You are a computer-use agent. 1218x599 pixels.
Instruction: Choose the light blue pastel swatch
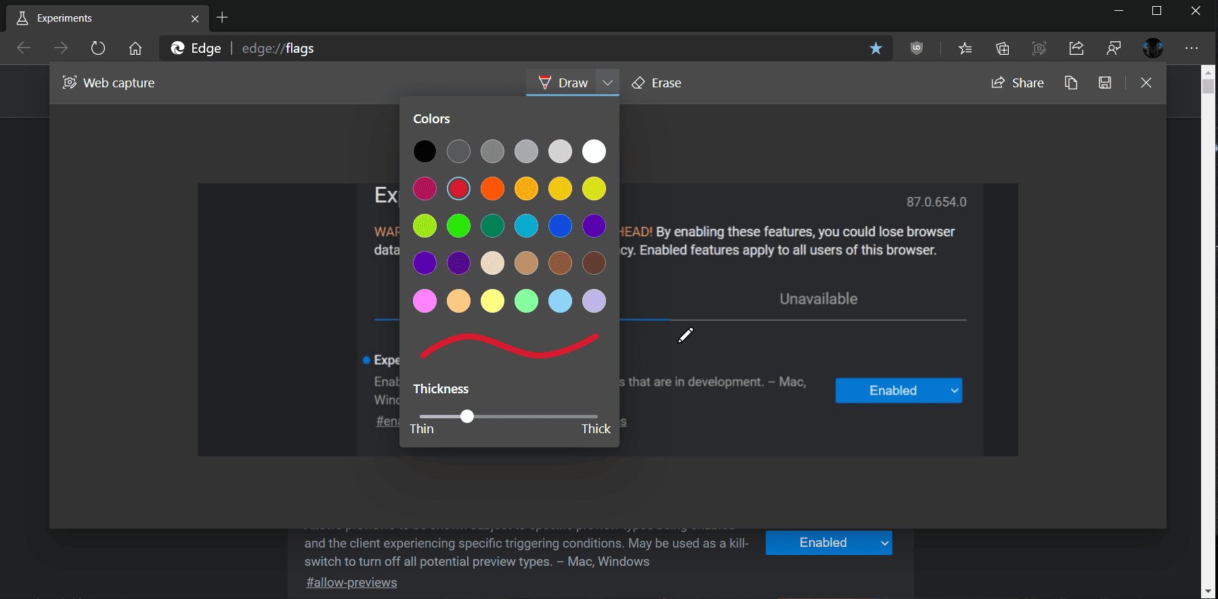(x=560, y=301)
